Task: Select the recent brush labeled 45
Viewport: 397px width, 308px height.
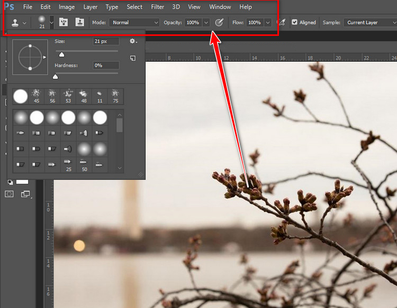Action: click(x=37, y=96)
